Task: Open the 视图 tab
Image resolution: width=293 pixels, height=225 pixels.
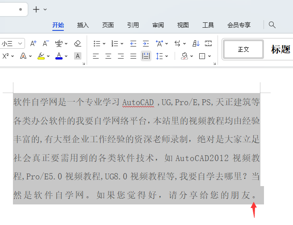Action: [x=183, y=25]
